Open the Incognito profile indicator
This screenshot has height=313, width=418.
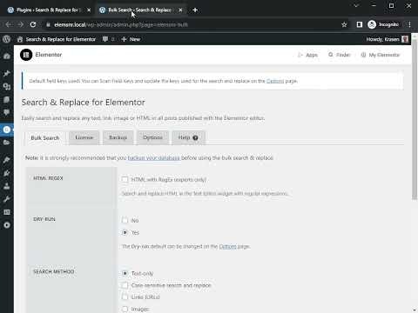coord(383,24)
